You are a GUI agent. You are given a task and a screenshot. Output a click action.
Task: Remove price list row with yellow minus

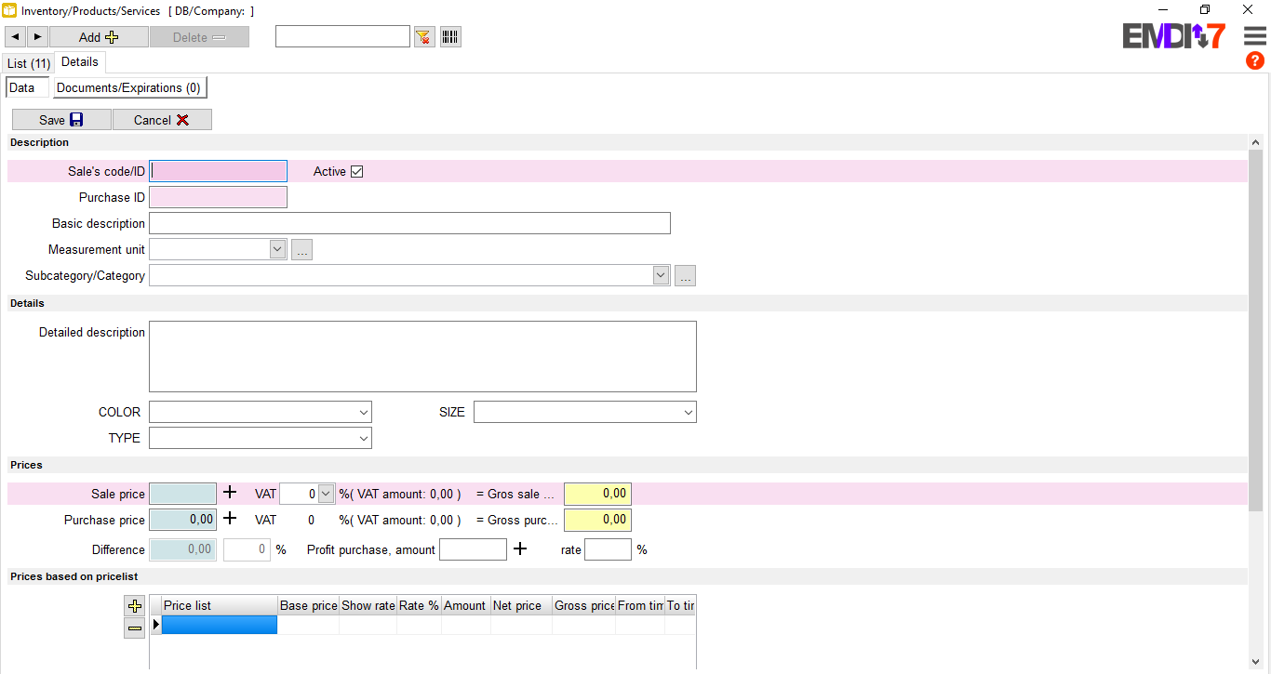click(x=135, y=628)
